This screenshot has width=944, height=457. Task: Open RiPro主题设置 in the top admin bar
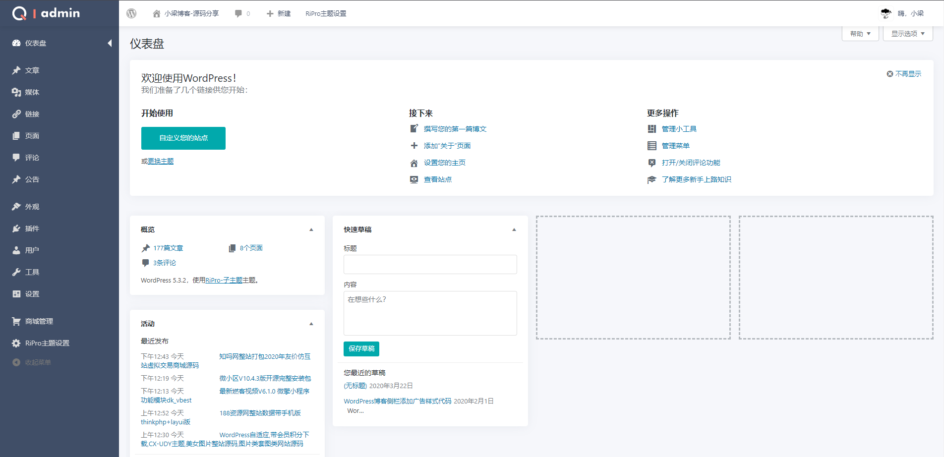click(x=326, y=13)
